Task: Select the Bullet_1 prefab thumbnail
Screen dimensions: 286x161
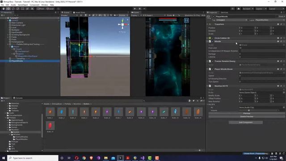Action: click(x=50, y=112)
